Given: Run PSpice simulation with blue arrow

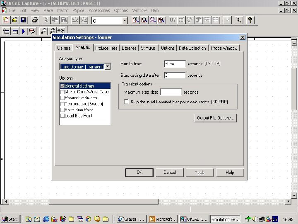Looking at the screenshot, I should tap(24, 31).
